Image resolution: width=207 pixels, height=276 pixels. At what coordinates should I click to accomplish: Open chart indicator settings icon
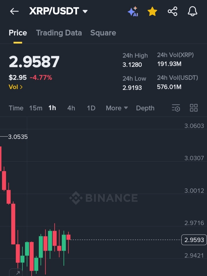coord(176,108)
